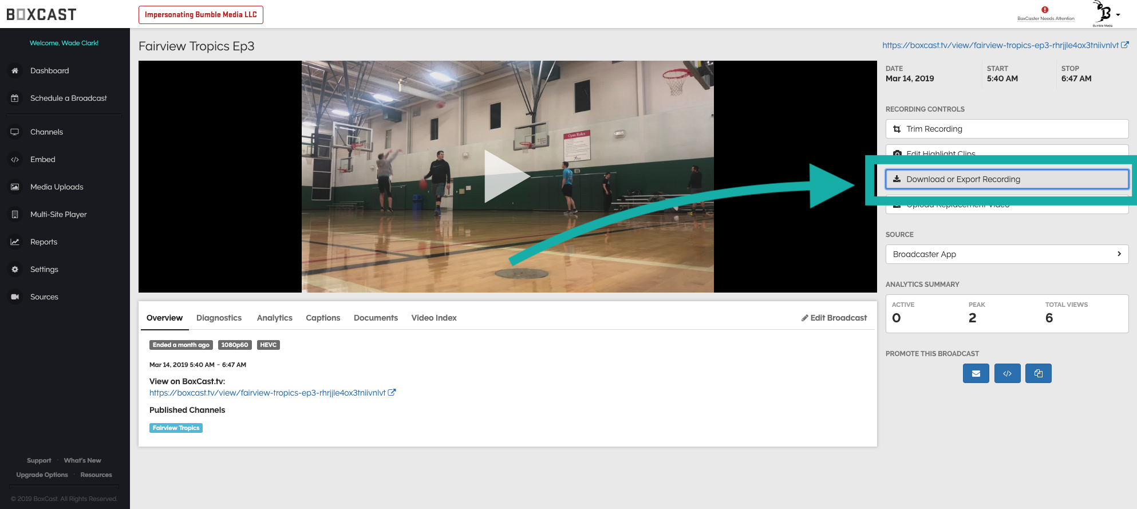The image size is (1137, 509).
Task: Click the Fairview Tropics channel tag
Action: tap(176, 428)
